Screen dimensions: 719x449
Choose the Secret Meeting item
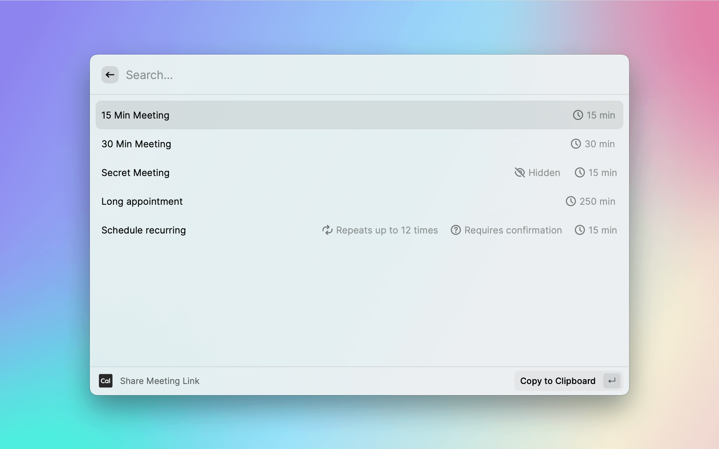point(135,173)
